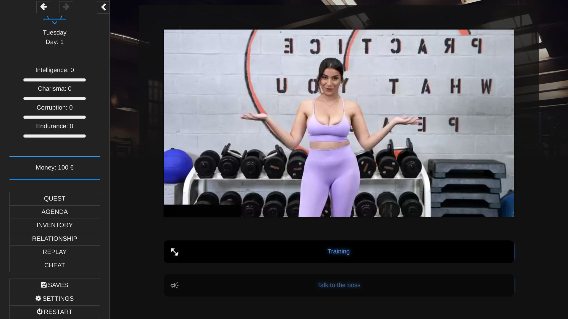Open the INVENTORY panel
The width and height of the screenshot is (568, 319).
[54, 225]
